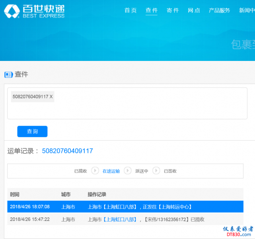
Task: Click 上海转运中心 in the highlighted row
Action: click(x=175, y=207)
